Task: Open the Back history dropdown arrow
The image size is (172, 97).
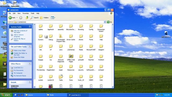Action: (x=17, y=18)
